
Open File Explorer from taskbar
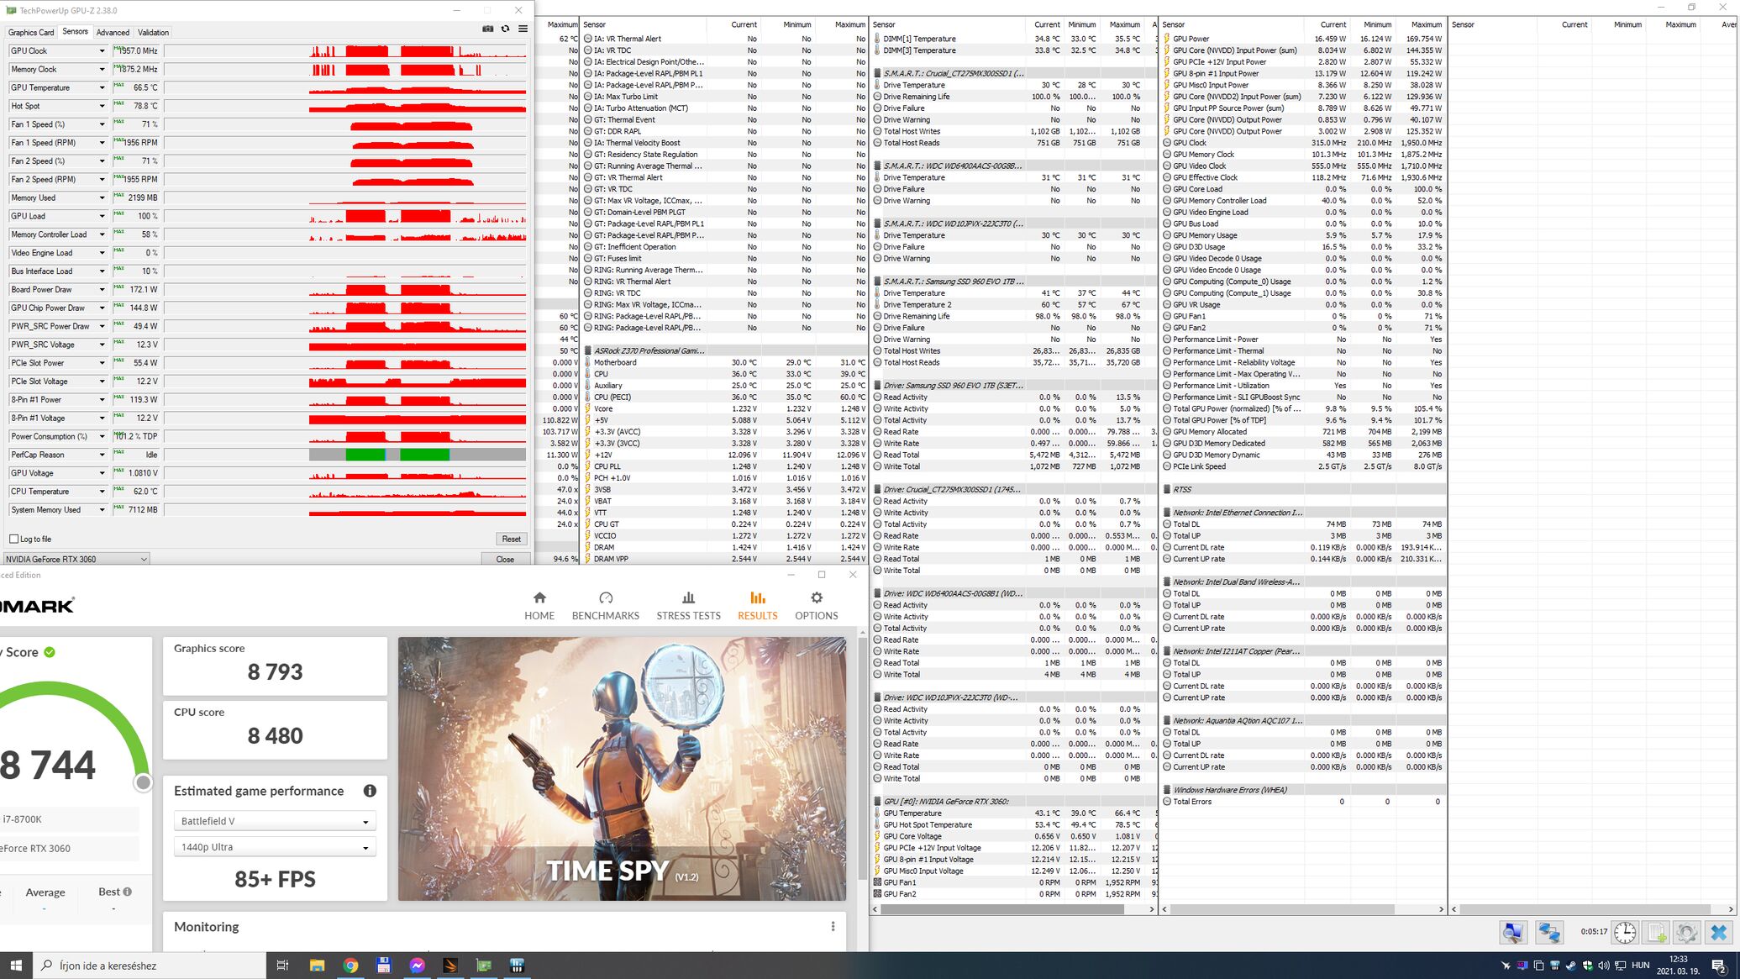coord(317,966)
